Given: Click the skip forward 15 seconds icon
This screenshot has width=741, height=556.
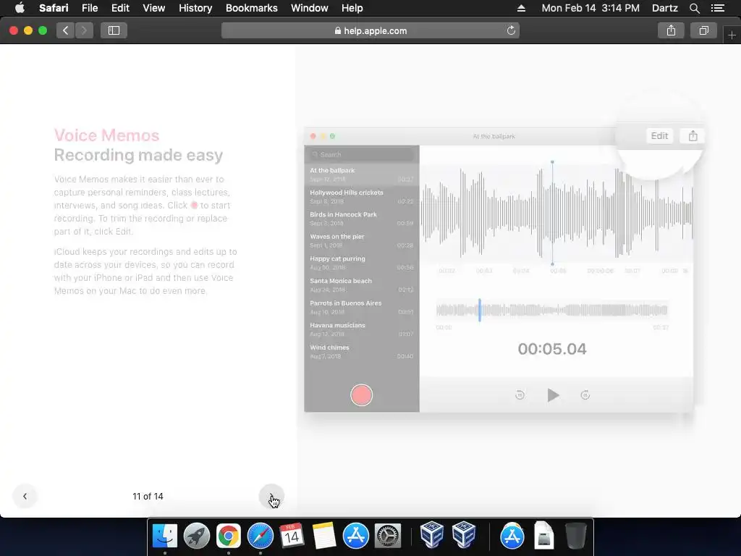Looking at the screenshot, I should tap(585, 395).
